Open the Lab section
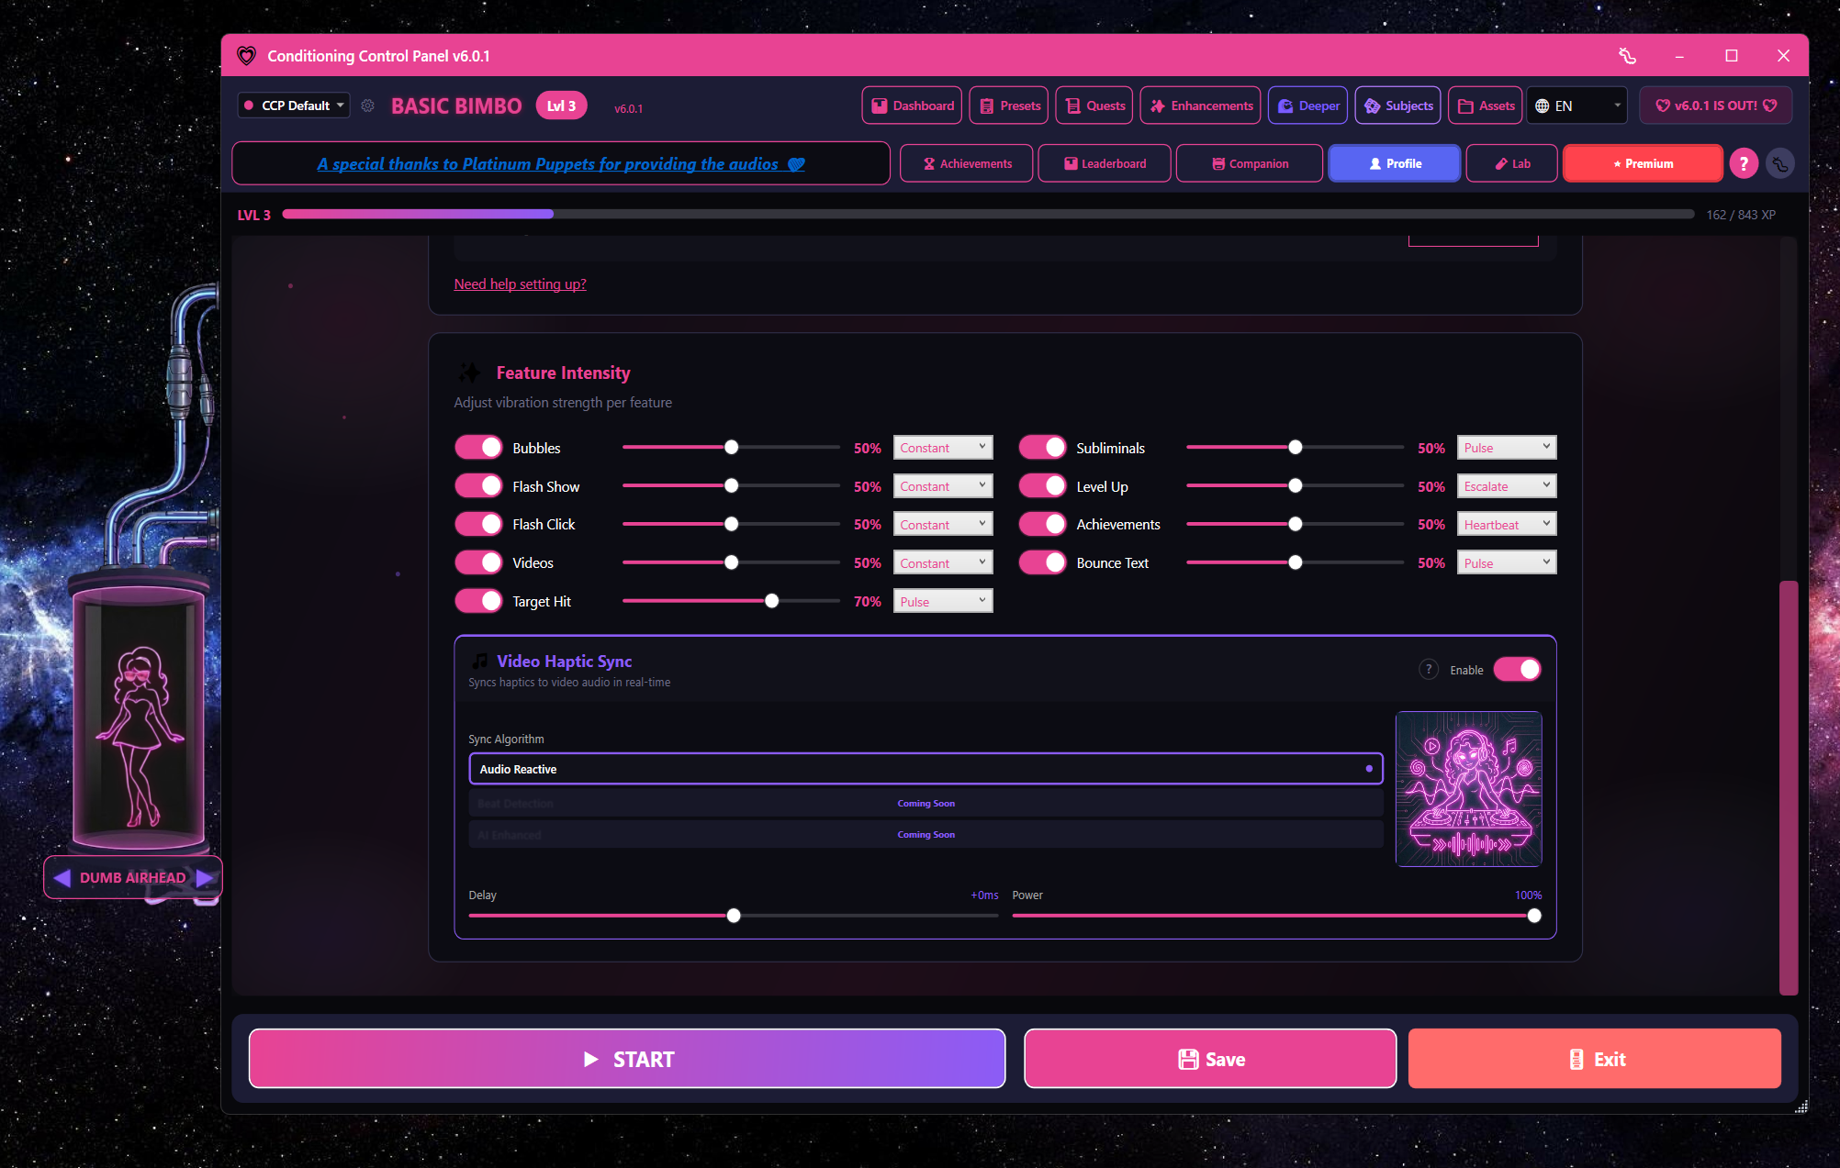 (1512, 163)
